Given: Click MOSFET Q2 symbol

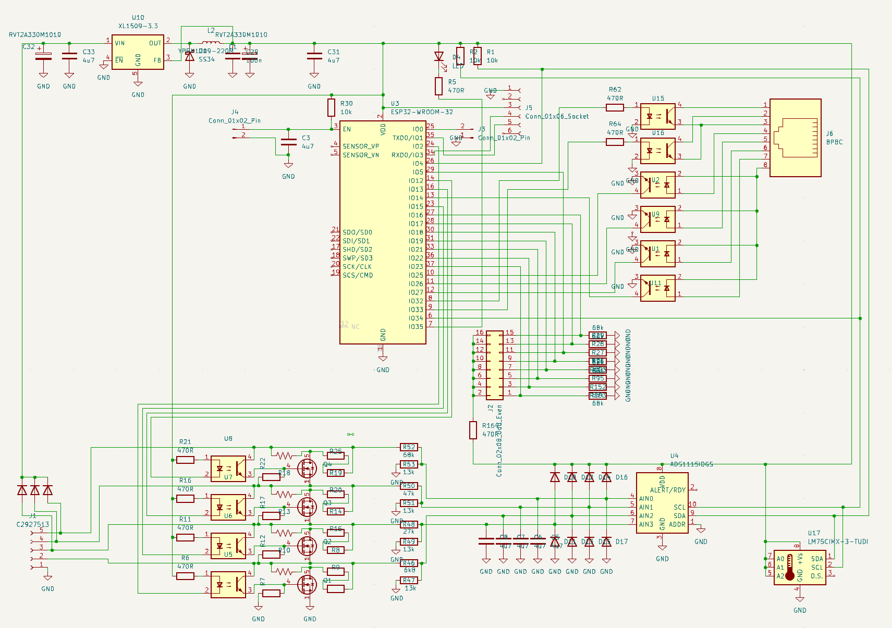Looking at the screenshot, I should pos(307,545).
